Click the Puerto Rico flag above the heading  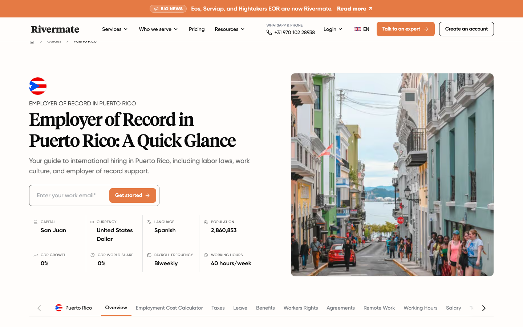[x=38, y=86]
